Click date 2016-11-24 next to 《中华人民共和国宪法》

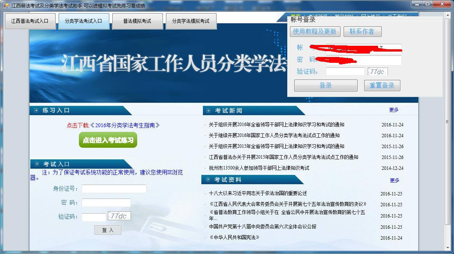(391, 238)
